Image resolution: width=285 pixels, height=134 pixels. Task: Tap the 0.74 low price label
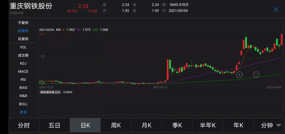pyautogui.click(x=42, y=83)
